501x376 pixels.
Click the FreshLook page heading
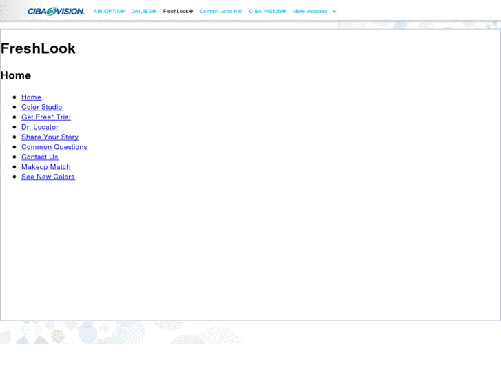pos(38,48)
